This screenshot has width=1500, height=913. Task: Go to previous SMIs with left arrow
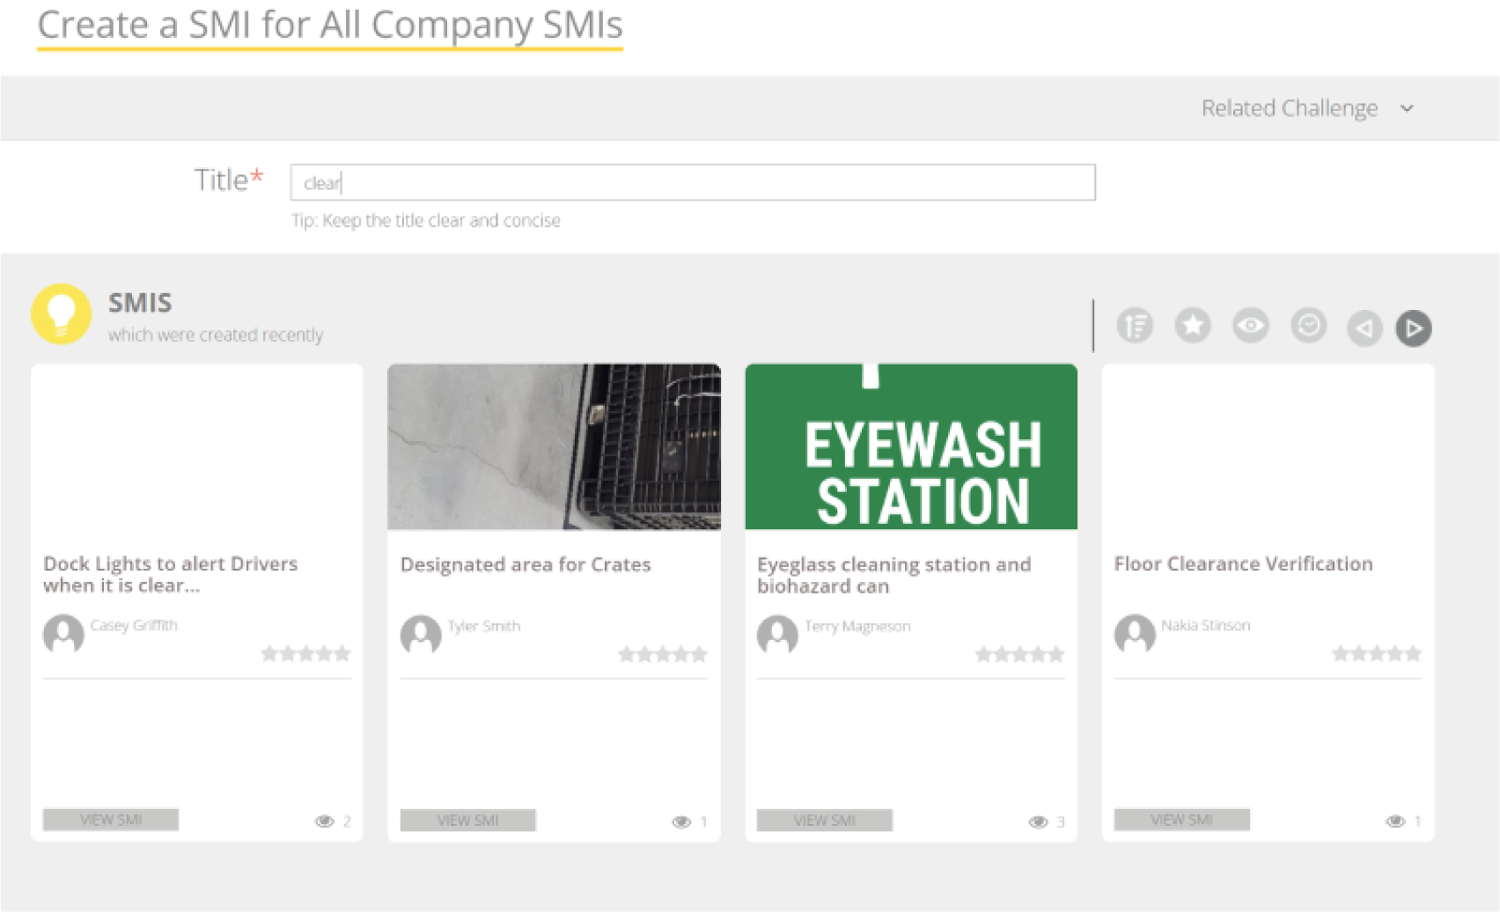(1364, 328)
